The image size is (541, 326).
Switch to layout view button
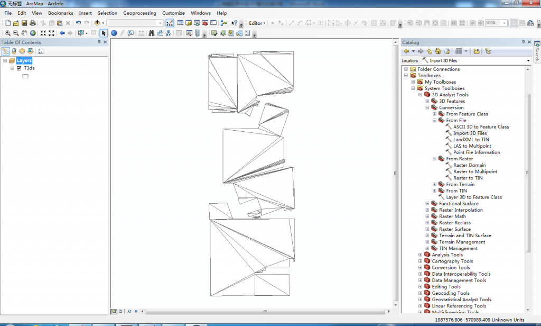[120, 312]
